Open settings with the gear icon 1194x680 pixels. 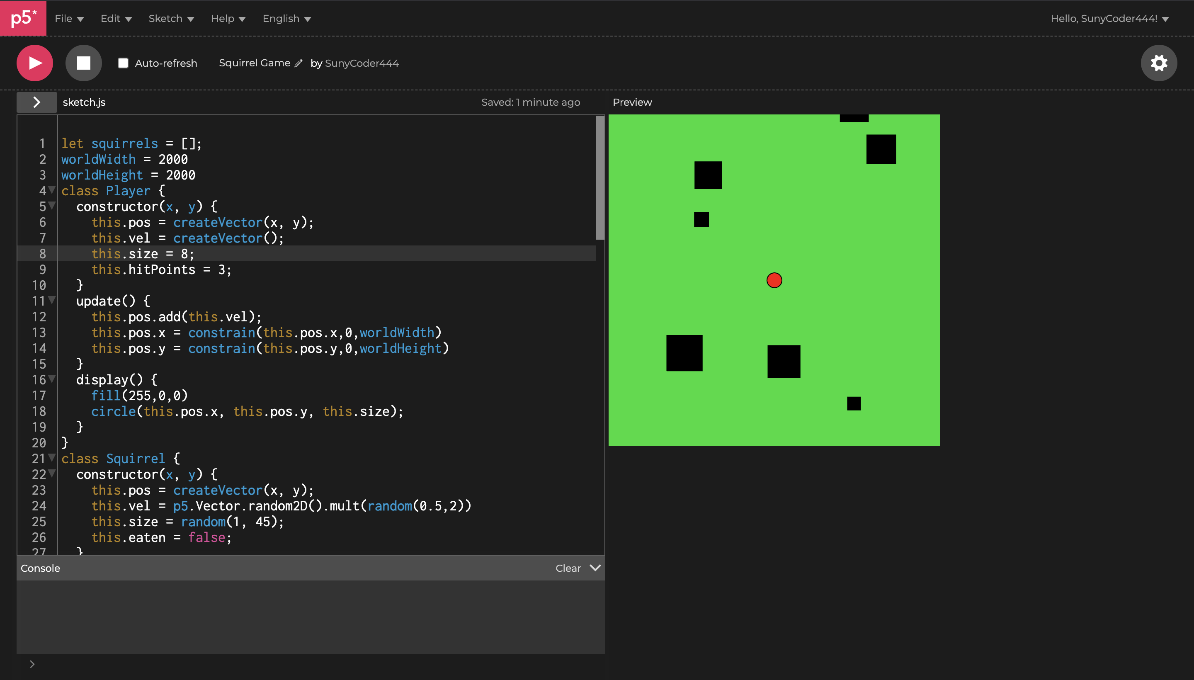[x=1158, y=63]
